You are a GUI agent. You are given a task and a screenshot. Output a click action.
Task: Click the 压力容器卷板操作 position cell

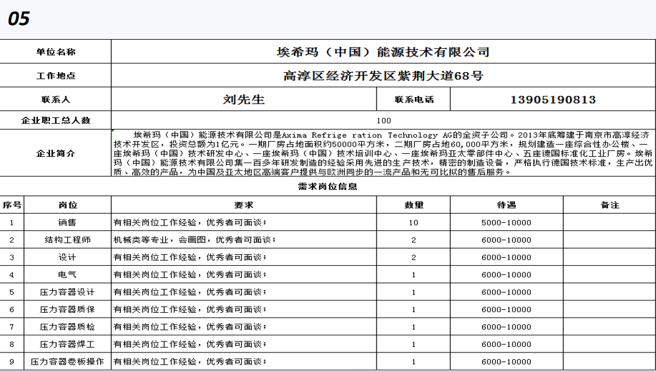(x=68, y=362)
